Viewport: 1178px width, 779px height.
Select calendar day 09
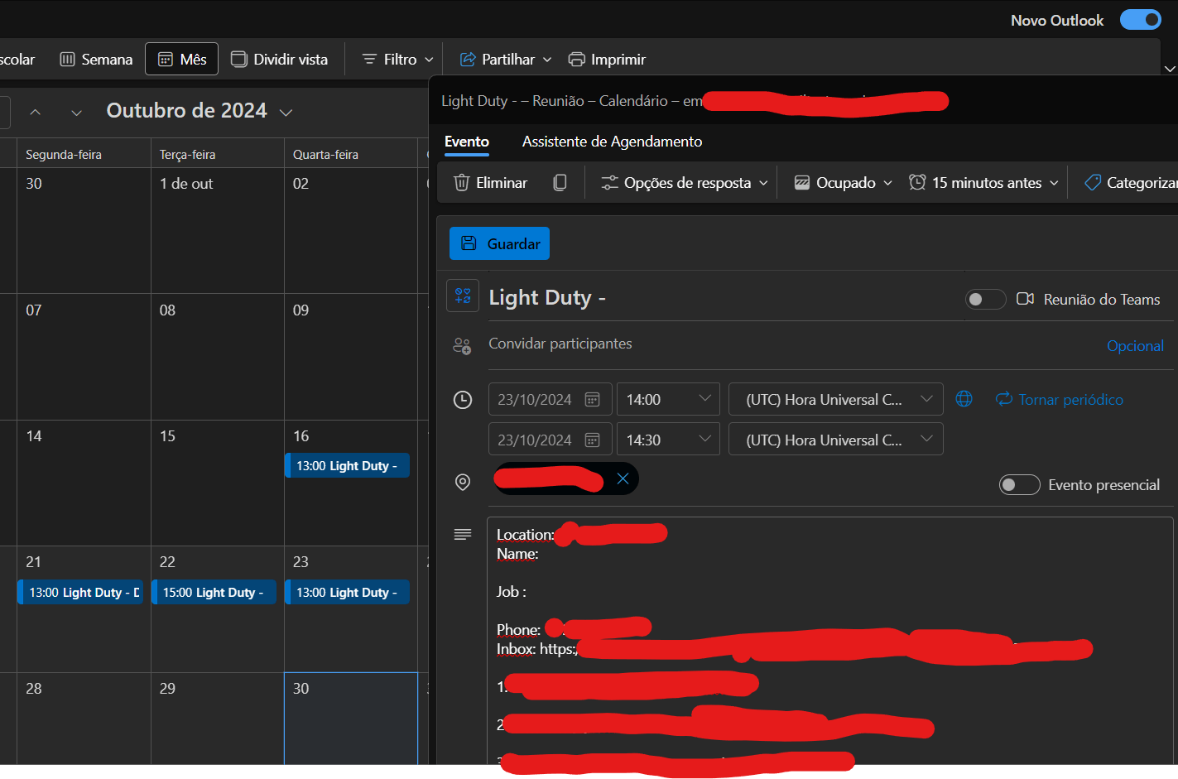tap(351, 357)
